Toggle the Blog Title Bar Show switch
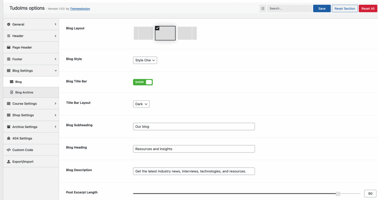378x200 pixels. pyautogui.click(x=143, y=82)
